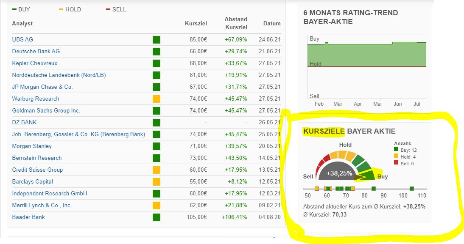Sort the table by the Kursziel column header
This screenshot has height=244, width=464.
pos(196,23)
